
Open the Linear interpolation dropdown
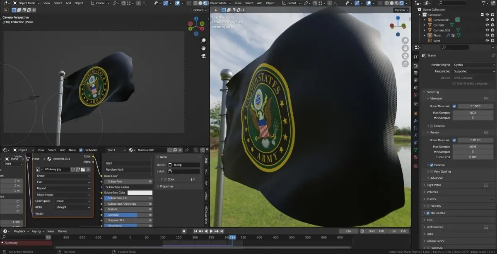[63, 176]
